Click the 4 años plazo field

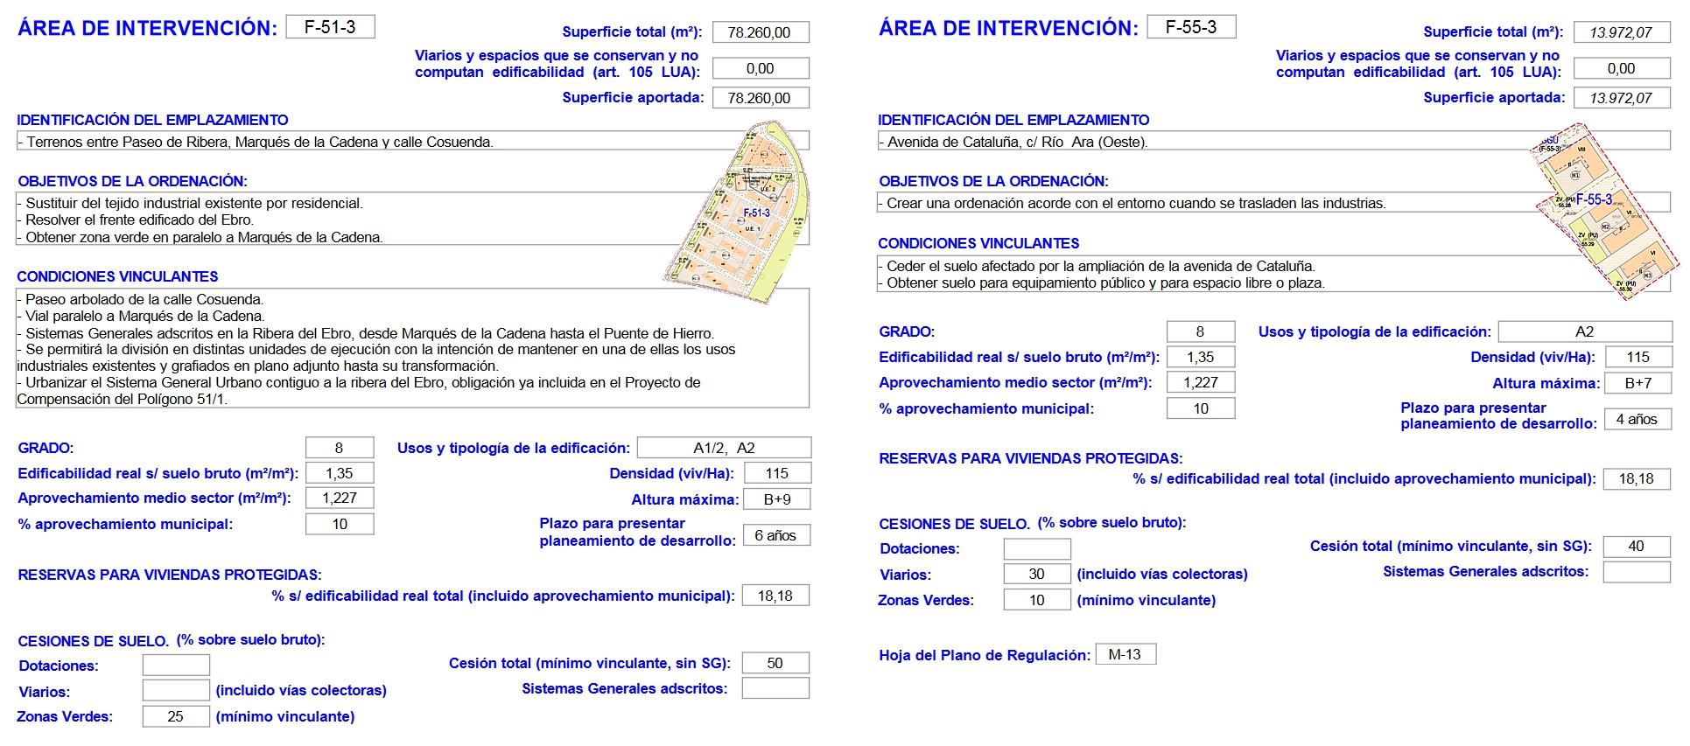point(1637,419)
